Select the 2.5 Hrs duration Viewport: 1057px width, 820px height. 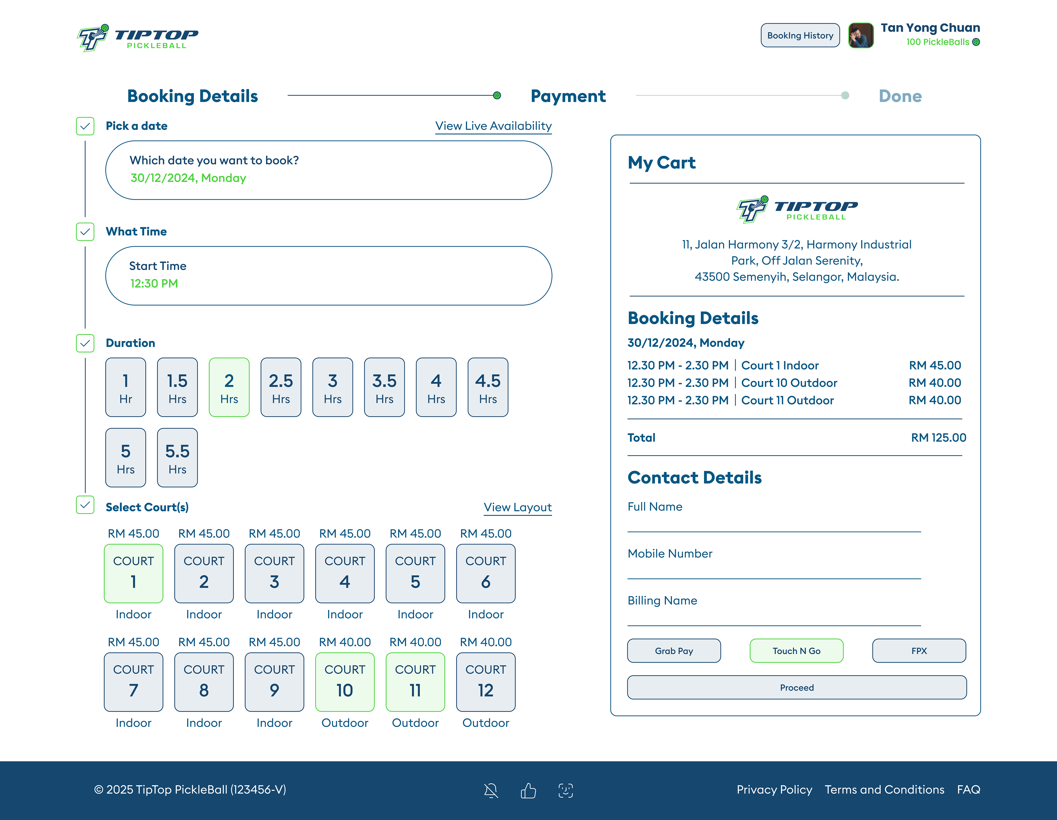281,387
